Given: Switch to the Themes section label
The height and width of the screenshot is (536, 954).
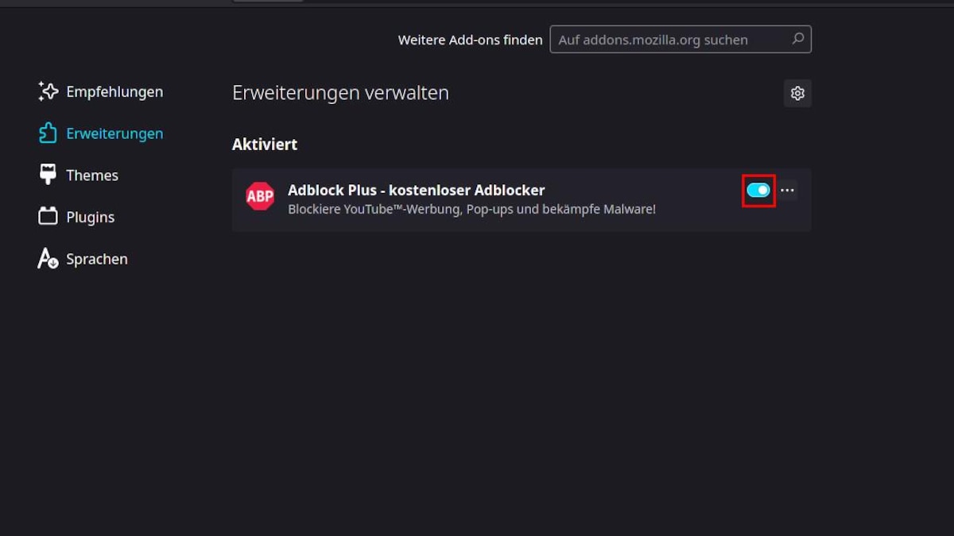Looking at the screenshot, I should pos(92,175).
